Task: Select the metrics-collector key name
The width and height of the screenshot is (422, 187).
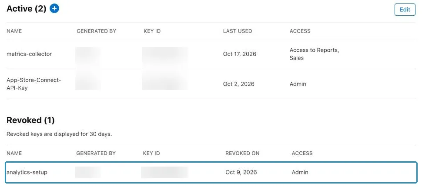Action: coord(29,54)
